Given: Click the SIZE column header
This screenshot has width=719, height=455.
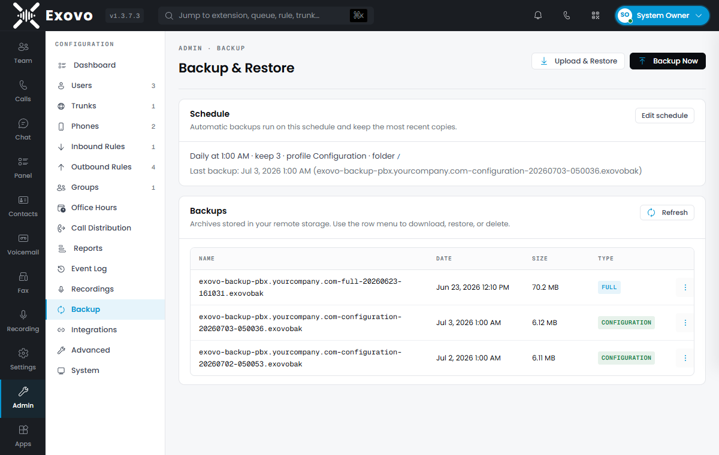Looking at the screenshot, I should click(x=539, y=259).
